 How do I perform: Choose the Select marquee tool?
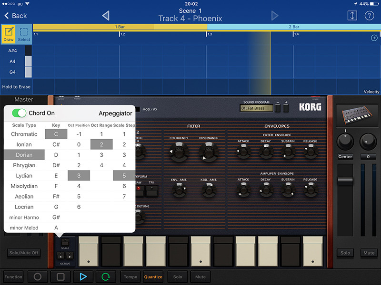click(x=24, y=34)
